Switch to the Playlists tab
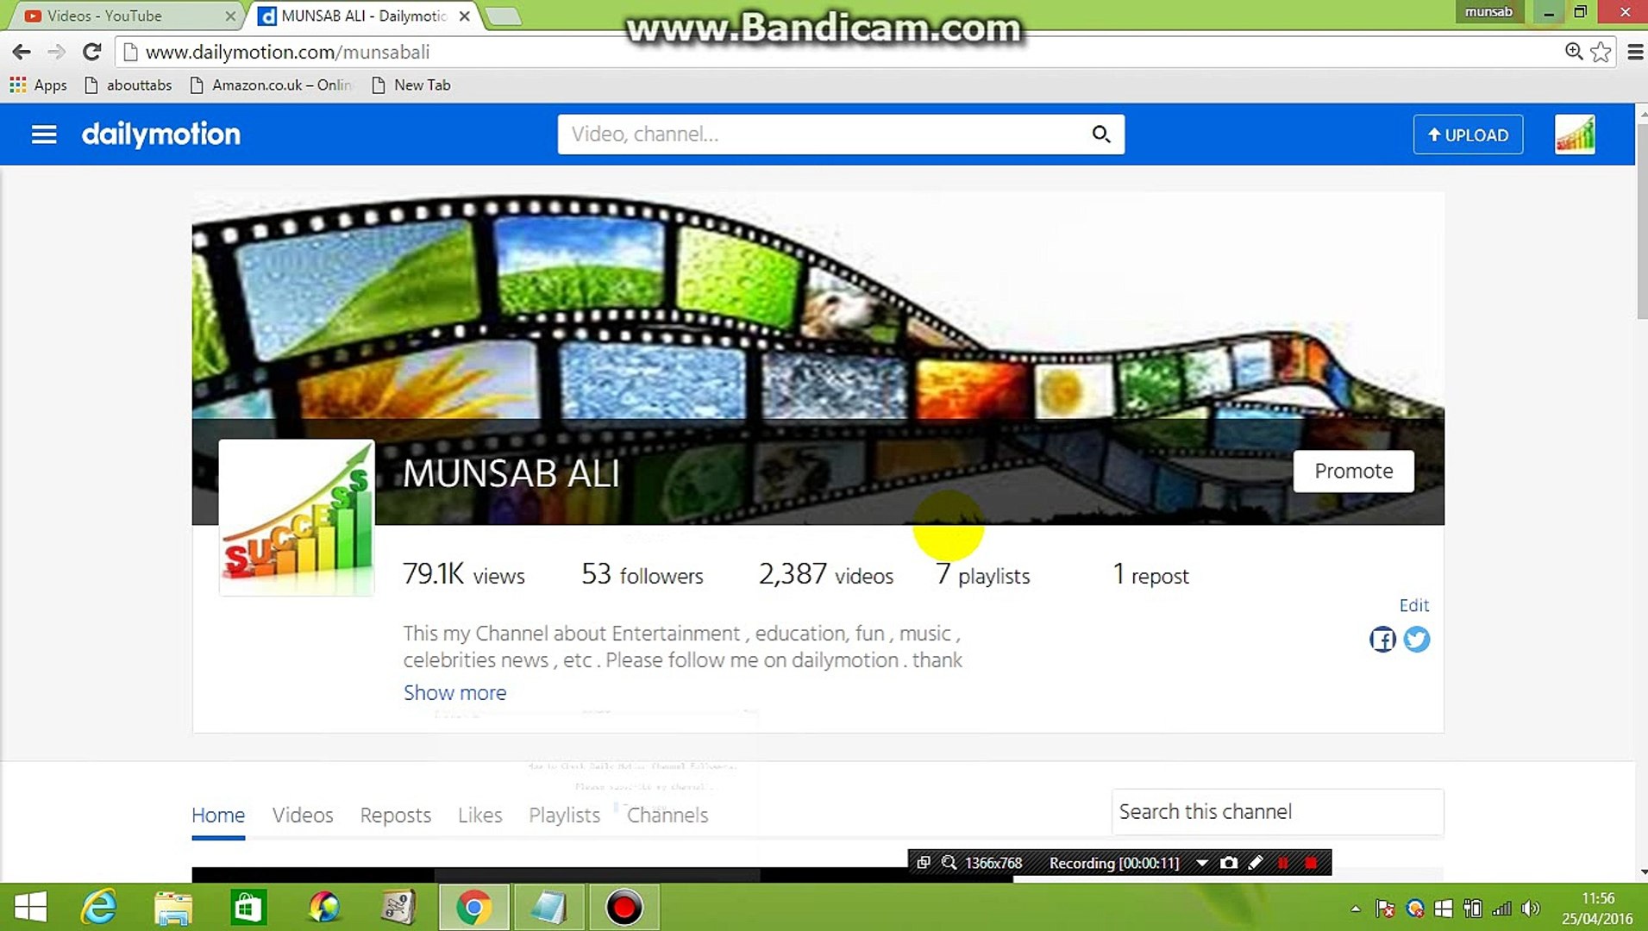 coord(563,815)
